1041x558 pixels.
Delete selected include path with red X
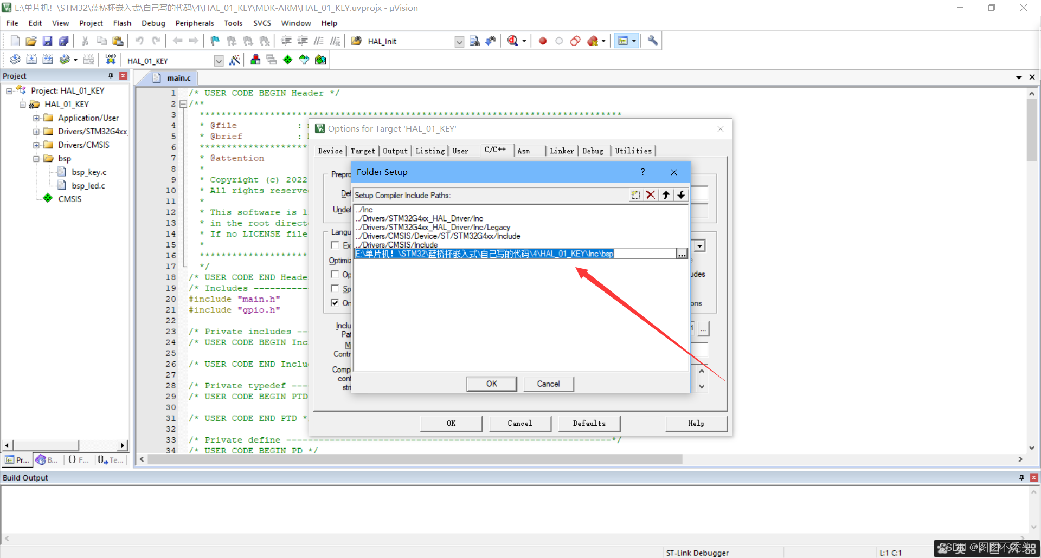coord(651,195)
